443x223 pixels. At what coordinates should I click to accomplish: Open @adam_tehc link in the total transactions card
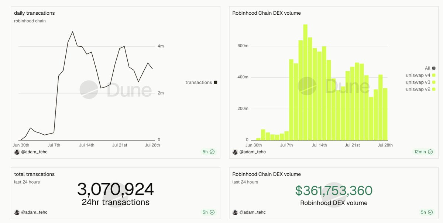(34, 212)
